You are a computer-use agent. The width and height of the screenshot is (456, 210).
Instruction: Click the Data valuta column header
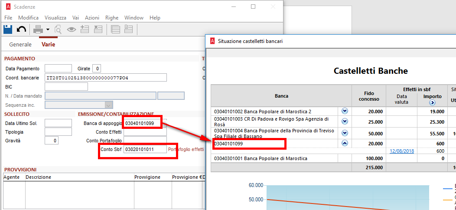point(402,99)
